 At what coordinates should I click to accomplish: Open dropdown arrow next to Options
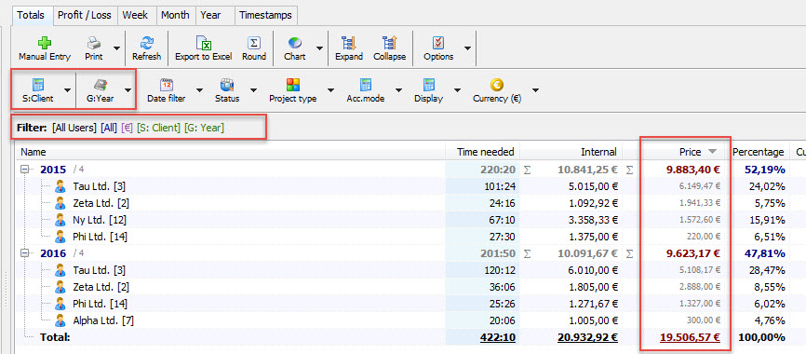(x=467, y=48)
